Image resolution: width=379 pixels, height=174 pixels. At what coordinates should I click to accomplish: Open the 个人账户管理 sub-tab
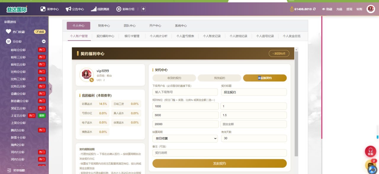(79, 36)
